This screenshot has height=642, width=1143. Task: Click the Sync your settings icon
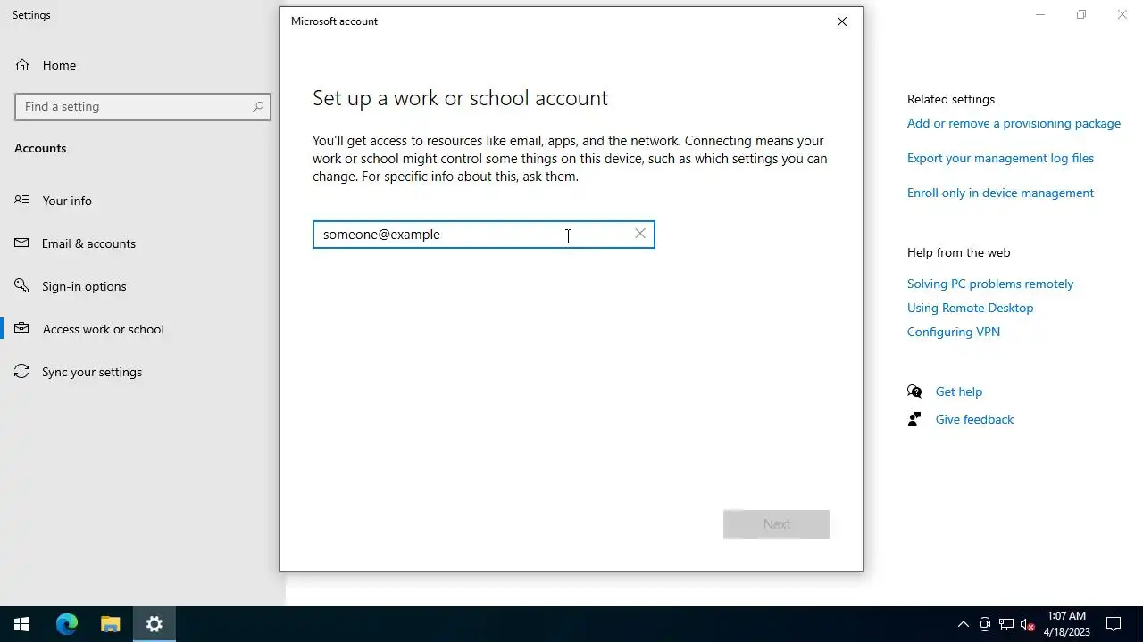(21, 371)
